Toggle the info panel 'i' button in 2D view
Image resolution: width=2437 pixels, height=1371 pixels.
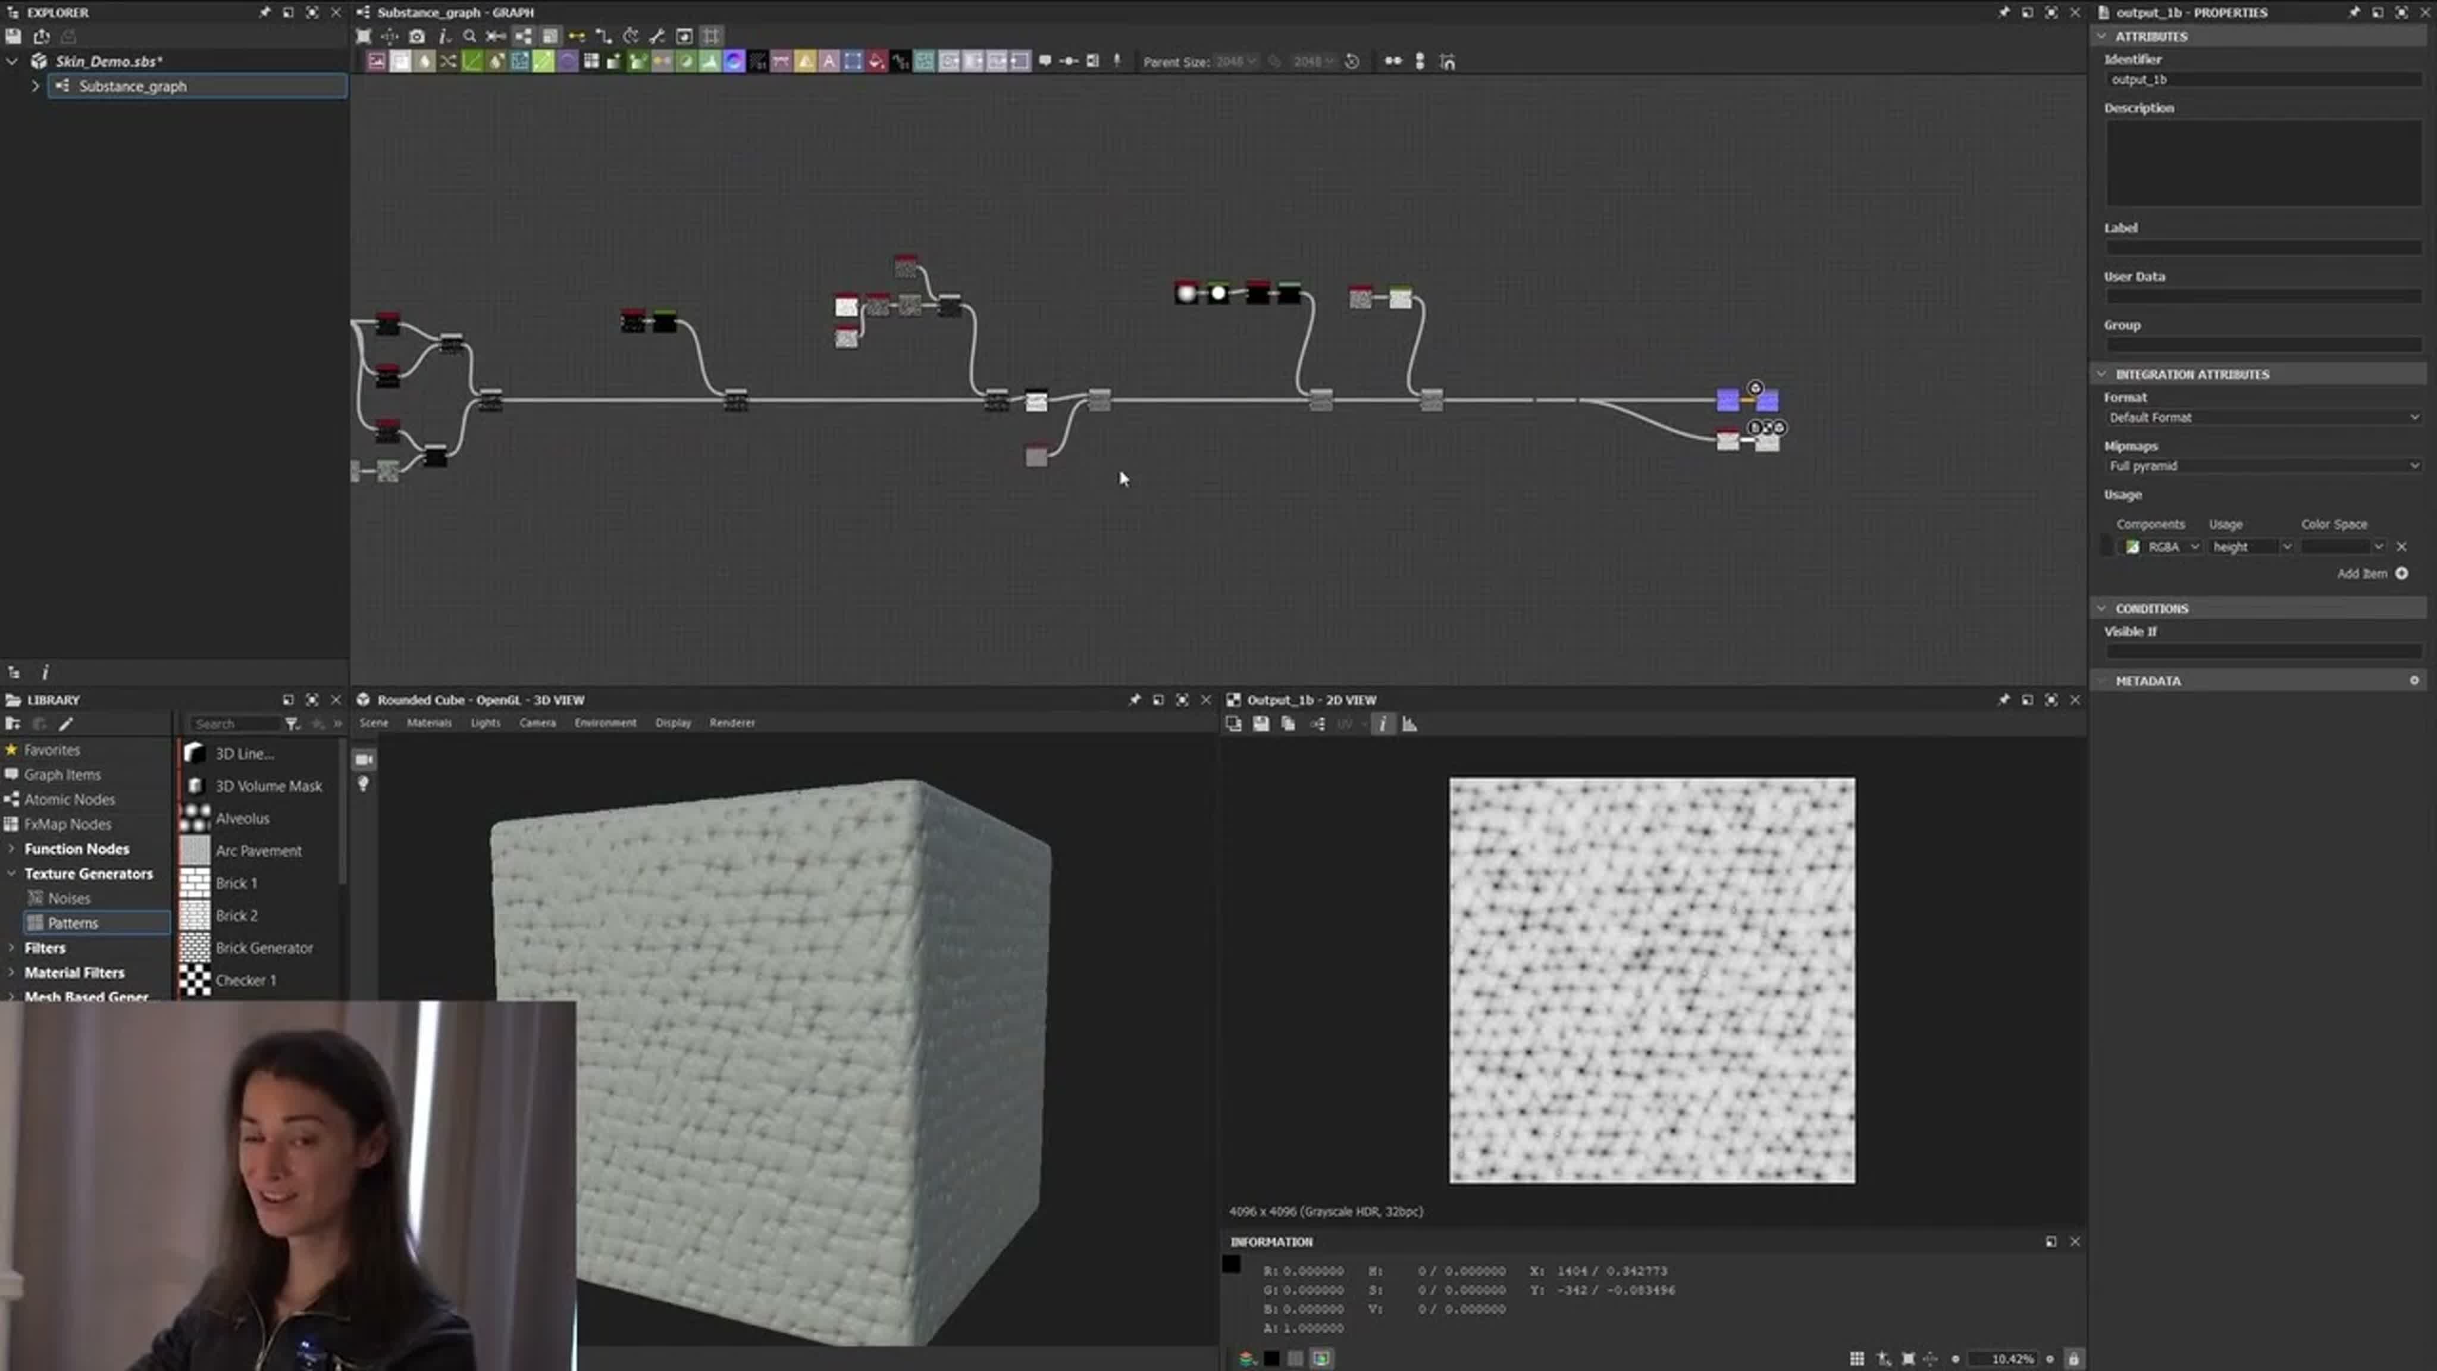(x=1382, y=724)
